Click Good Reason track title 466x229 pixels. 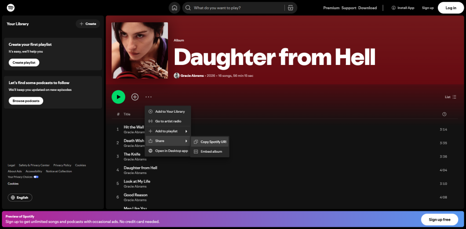point(136,195)
